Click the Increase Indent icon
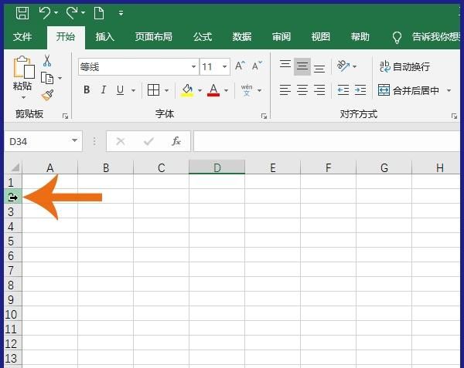The width and height of the screenshot is (464, 368). pos(360,90)
